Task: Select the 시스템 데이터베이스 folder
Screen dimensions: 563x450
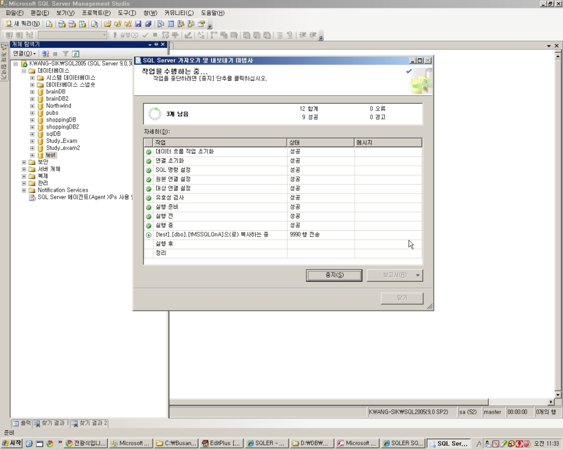Action: coord(70,78)
